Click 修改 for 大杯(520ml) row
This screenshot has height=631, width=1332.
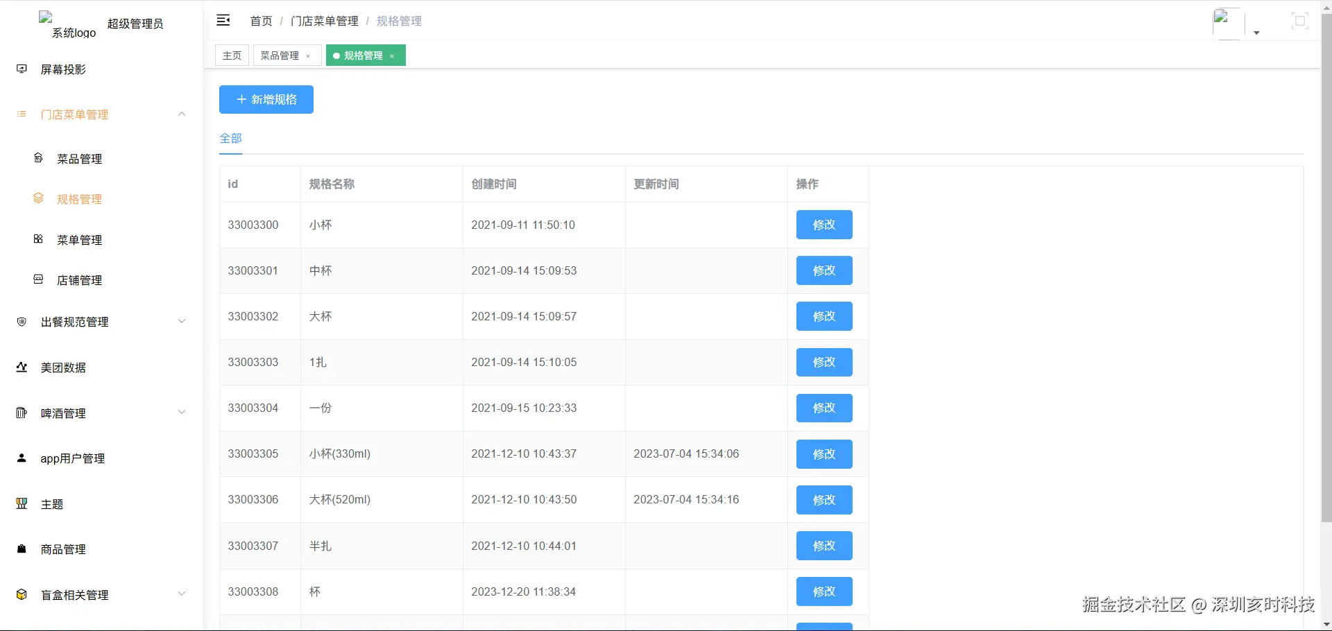(824, 500)
